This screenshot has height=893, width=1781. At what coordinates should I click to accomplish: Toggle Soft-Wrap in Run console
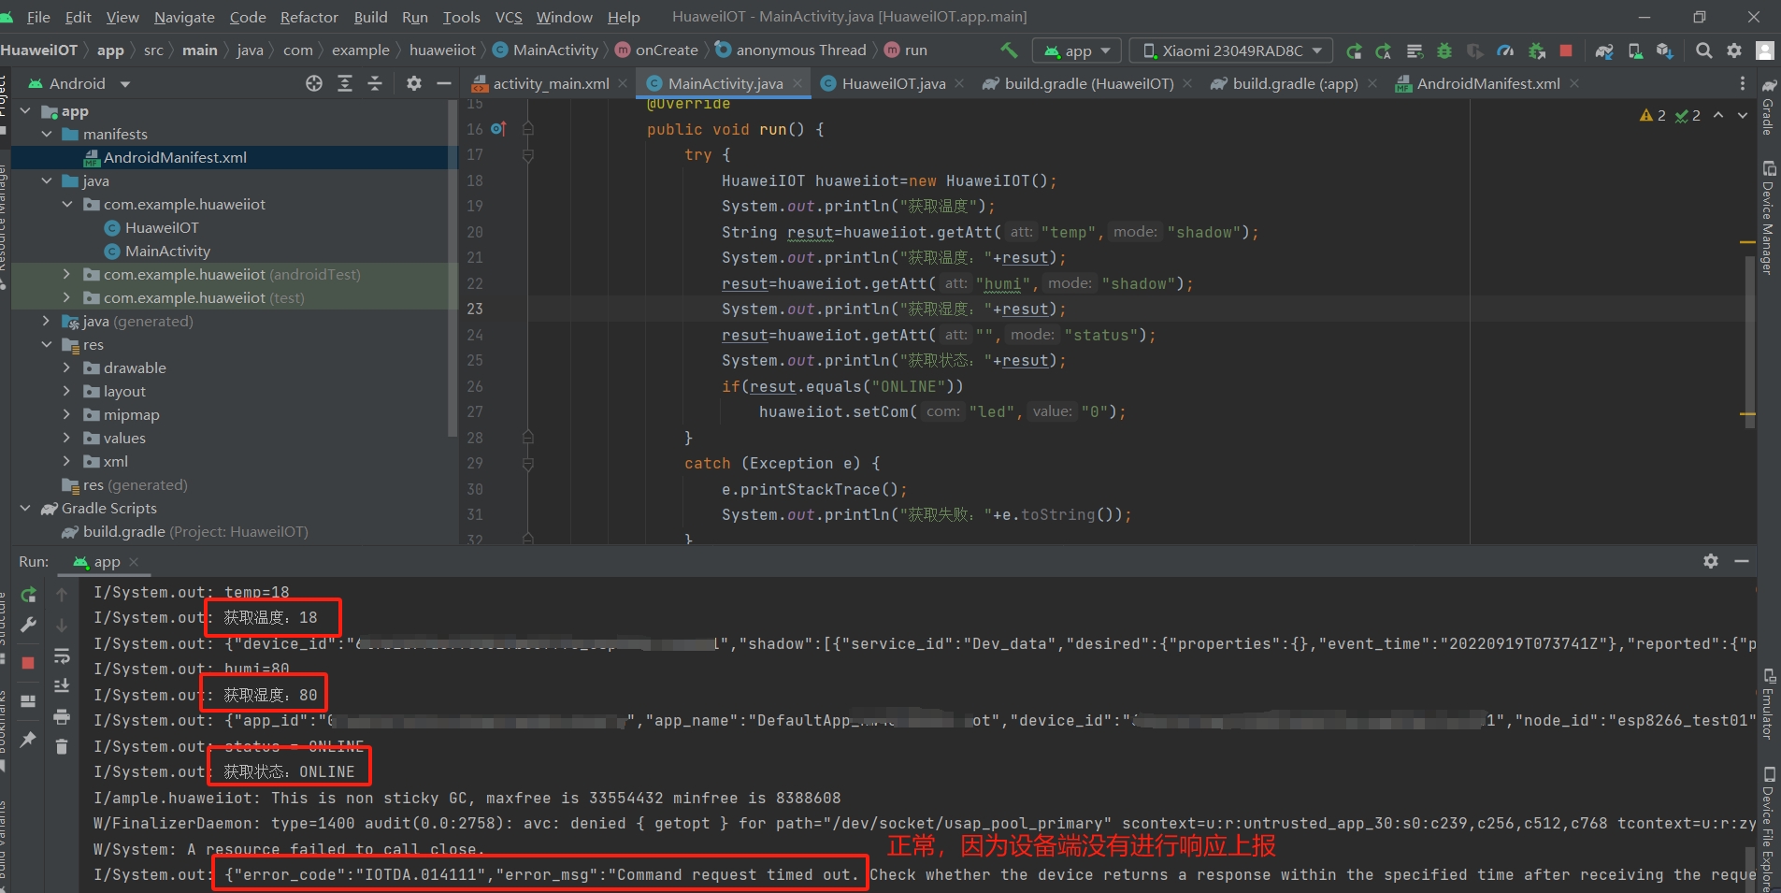(x=62, y=655)
